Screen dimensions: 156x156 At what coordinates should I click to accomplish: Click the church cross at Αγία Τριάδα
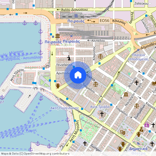(102, 114)
